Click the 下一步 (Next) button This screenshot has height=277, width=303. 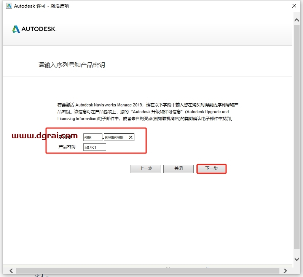tap(211, 169)
